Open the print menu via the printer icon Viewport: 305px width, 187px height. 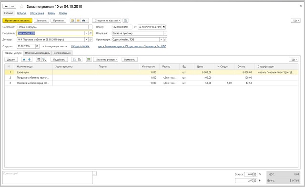tap(85, 21)
